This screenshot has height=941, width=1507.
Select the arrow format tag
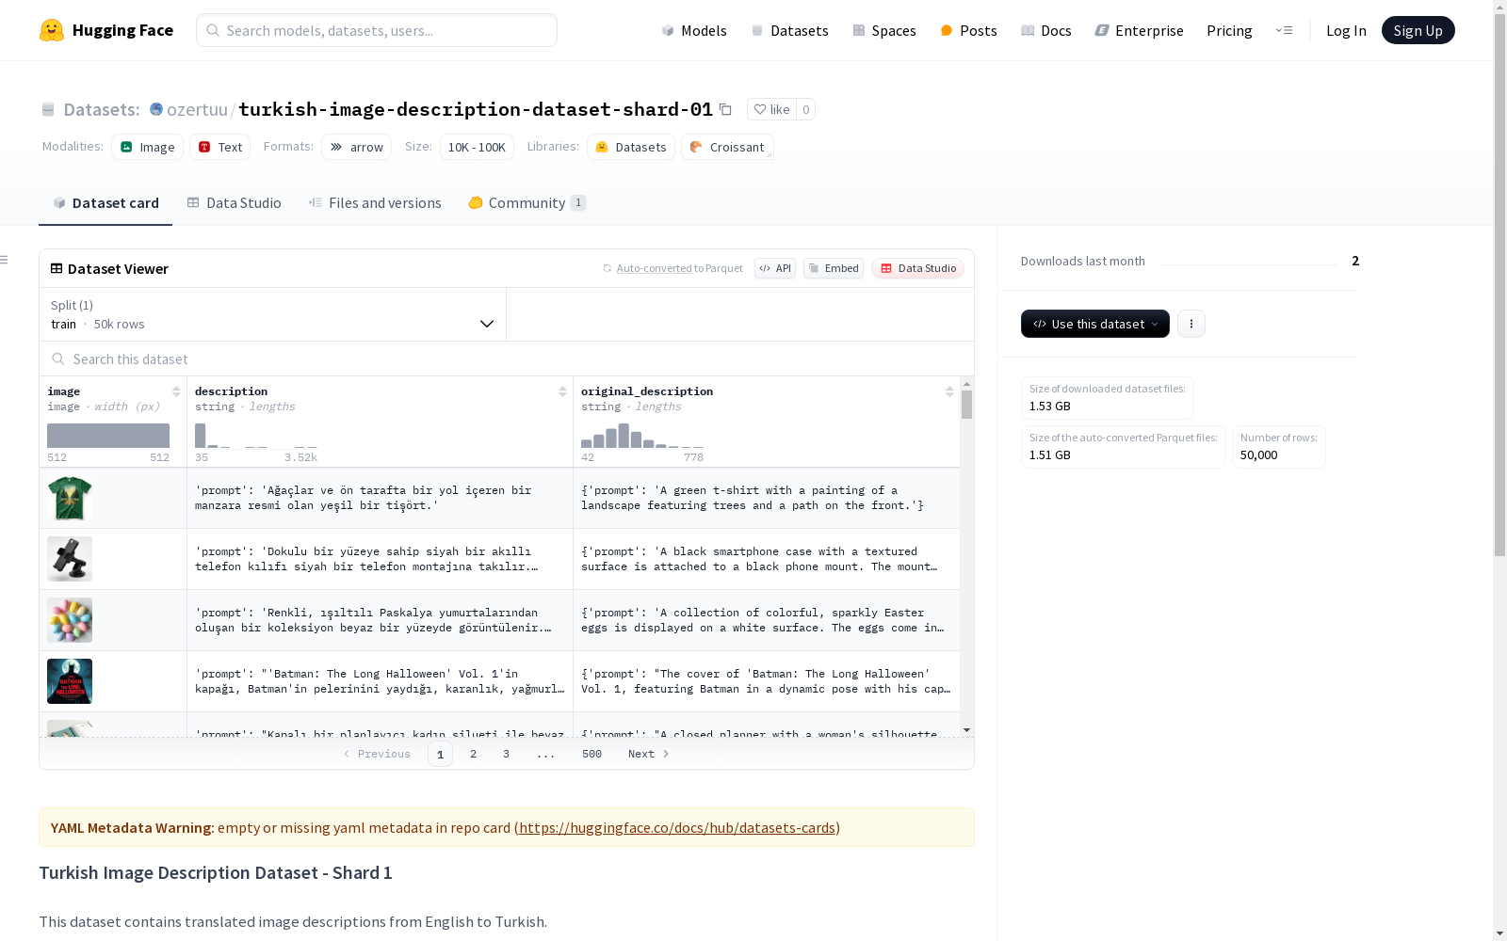[x=356, y=147]
